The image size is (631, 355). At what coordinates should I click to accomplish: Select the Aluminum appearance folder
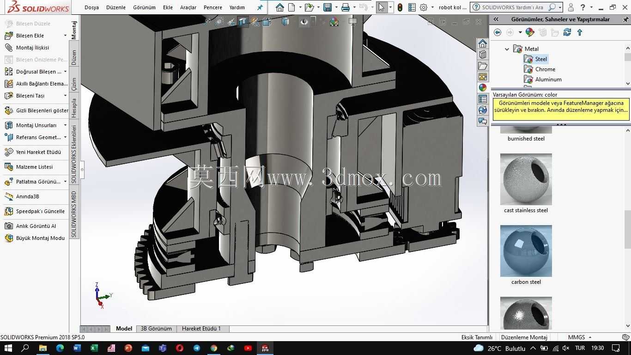(543, 80)
